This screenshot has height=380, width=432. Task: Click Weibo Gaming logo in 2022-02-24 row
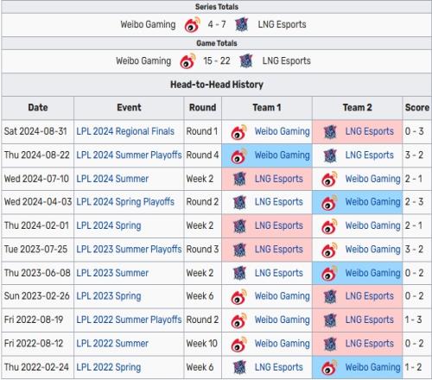329,368
